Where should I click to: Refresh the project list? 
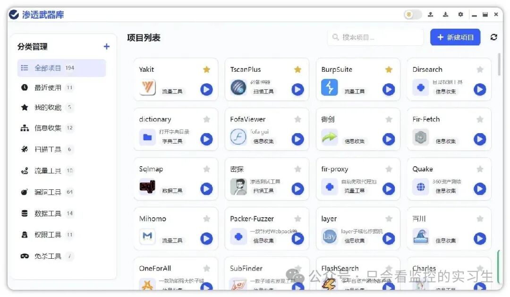(494, 37)
